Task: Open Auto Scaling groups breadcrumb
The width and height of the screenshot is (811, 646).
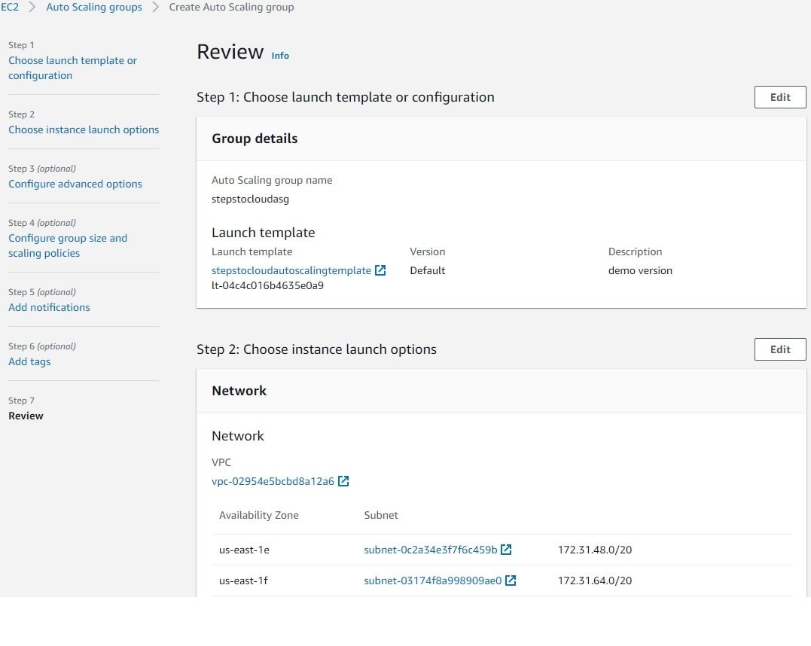Action: coord(94,8)
